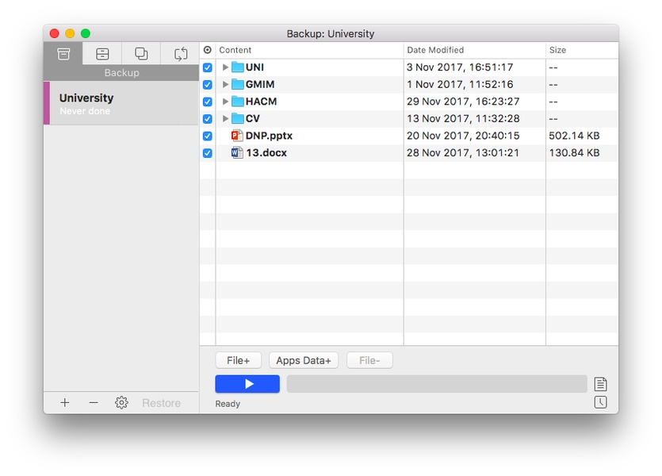Expand the HACM folder disclosure triangle
Image resolution: width=662 pixels, height=476 pixels.
point(225,102)
